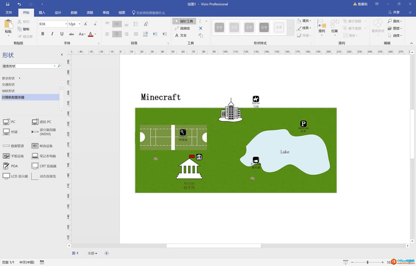The height and width of the screenshot is (266, 416).
Task: Apply the first shape style swatch
Action: [219, 27]
